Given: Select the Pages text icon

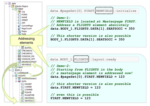Looking at the screenshot, I should [19, 32].
